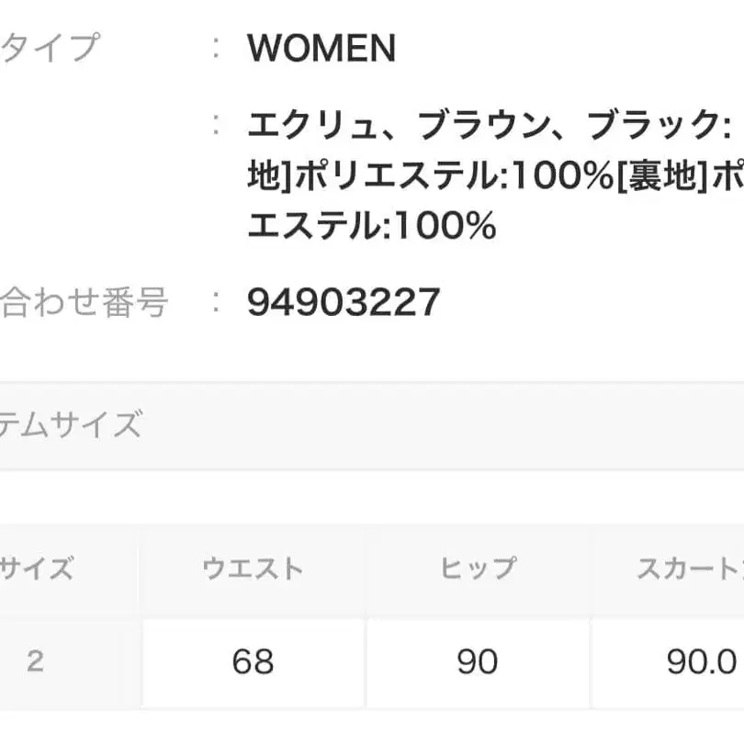Viewport: 744px width, 744px height.
Task: Click the ヒップ column header
Action: 477,569
